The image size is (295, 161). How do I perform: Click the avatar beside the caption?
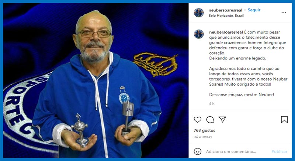click(199, 34)
